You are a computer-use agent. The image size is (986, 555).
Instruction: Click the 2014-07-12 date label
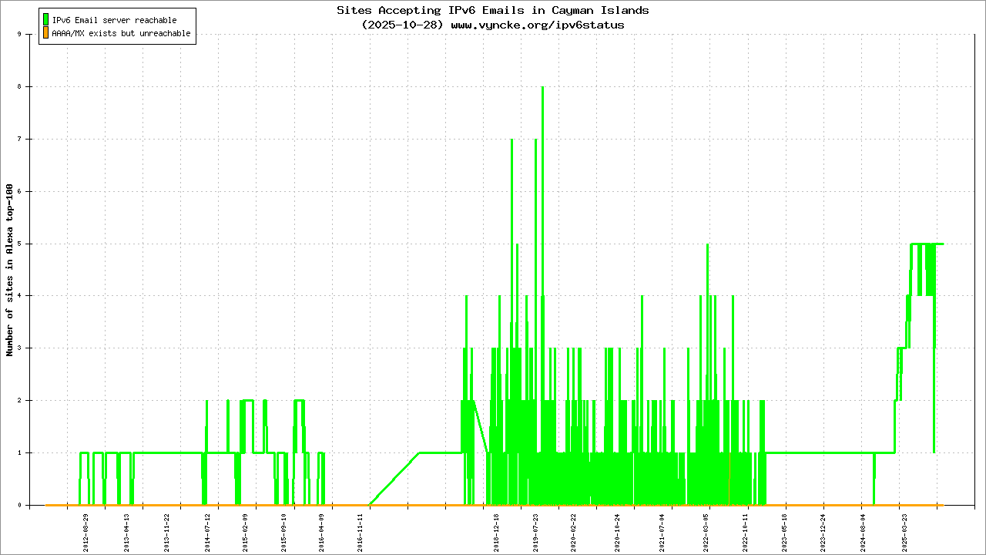coord(207,530)
